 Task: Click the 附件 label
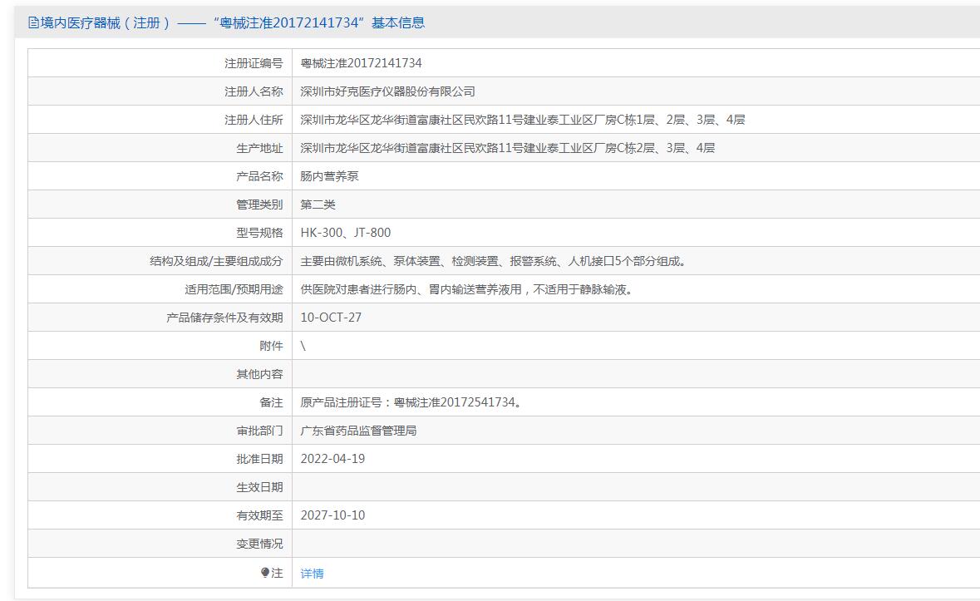click(271, 346)
